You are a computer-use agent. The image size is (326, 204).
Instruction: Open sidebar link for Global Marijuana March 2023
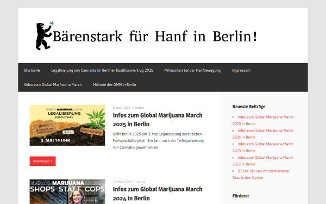click(x=263, y=147)
